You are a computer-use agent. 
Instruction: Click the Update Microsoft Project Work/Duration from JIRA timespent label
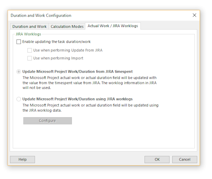coord(78,72)
